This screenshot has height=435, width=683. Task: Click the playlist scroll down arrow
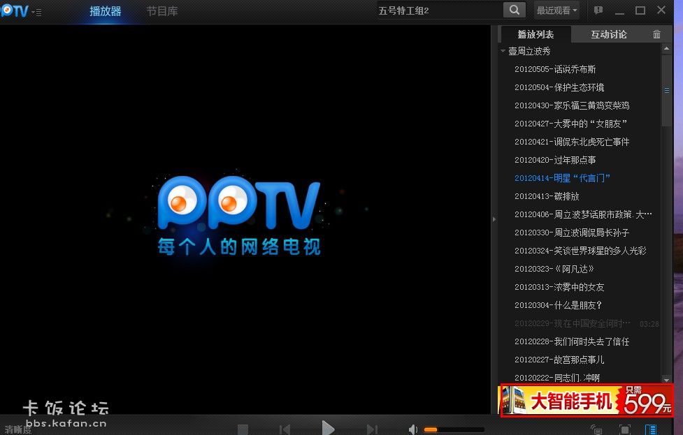point(666,379)
